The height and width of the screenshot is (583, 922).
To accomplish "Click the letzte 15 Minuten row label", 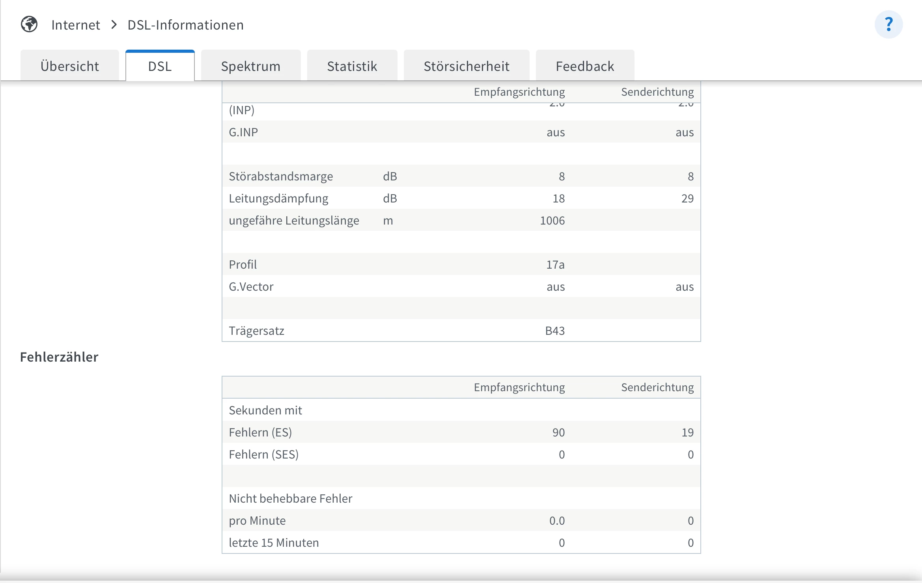I will [x=274, y=542].
